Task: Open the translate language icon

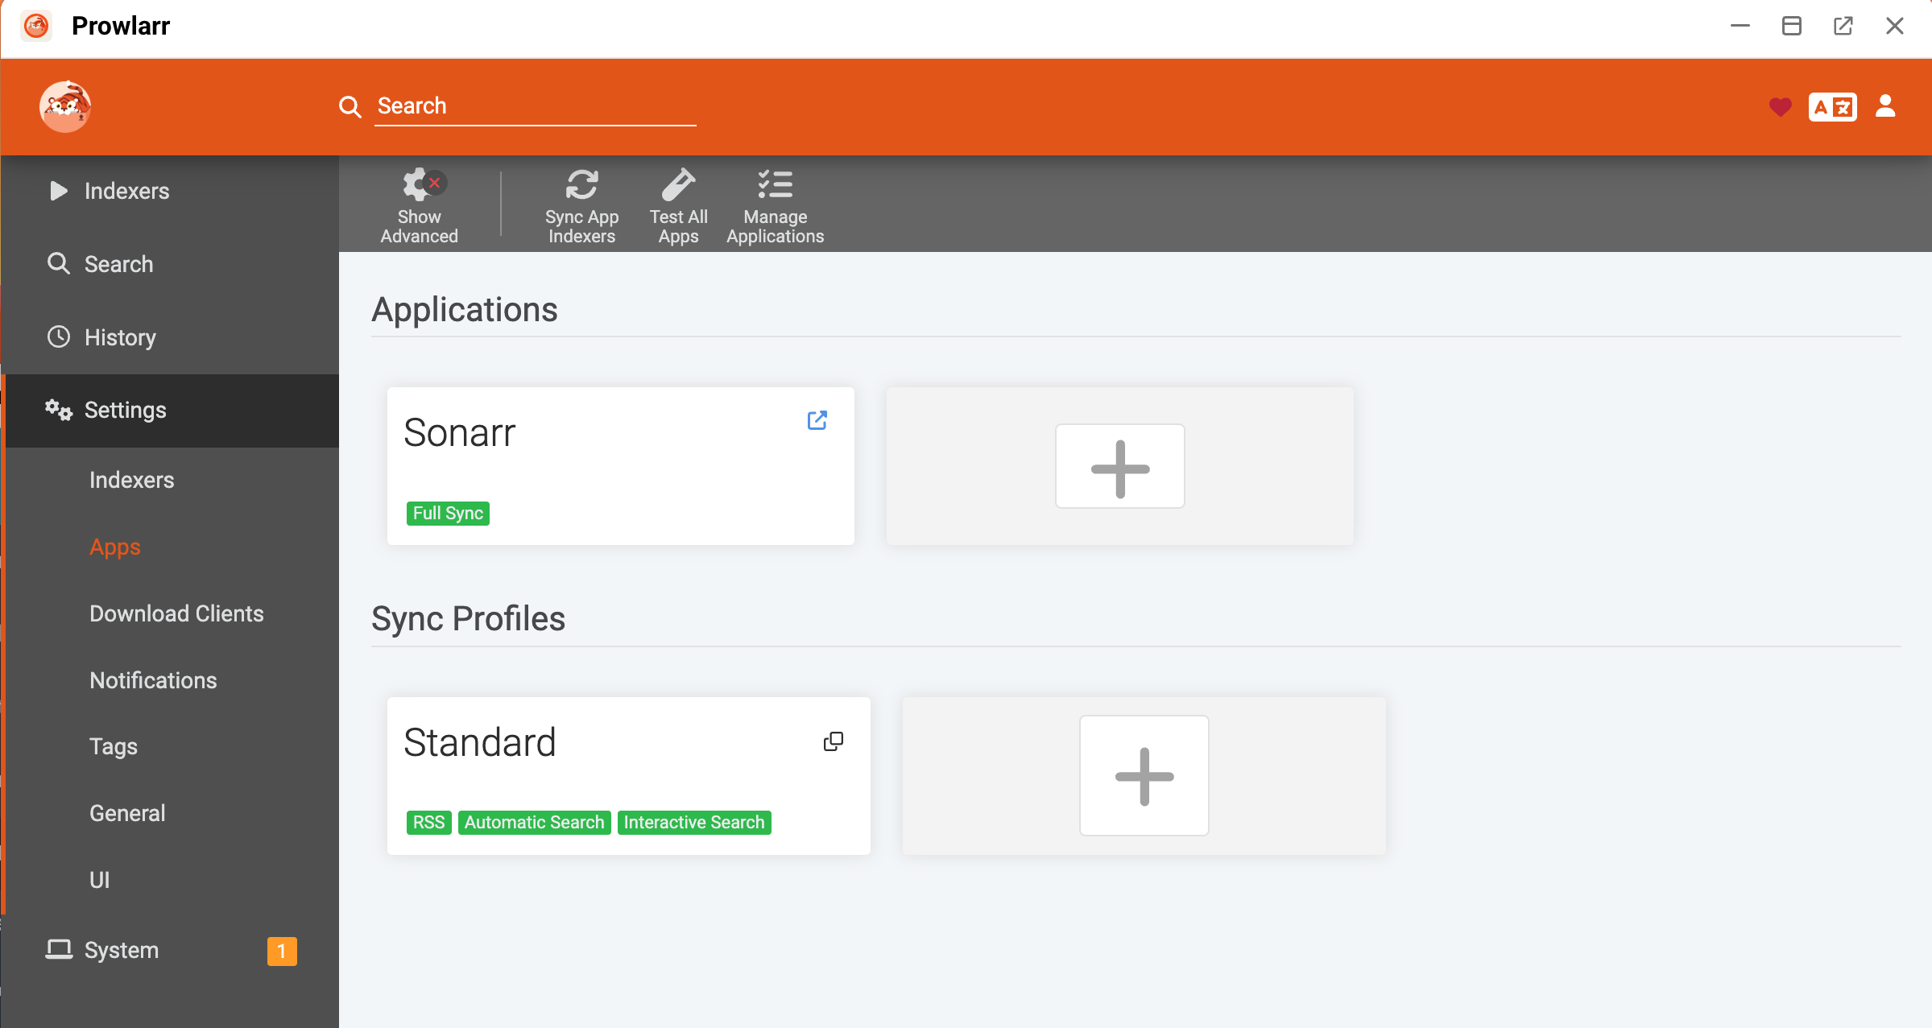Action: pyautogui.click(x=1832, y=106)
